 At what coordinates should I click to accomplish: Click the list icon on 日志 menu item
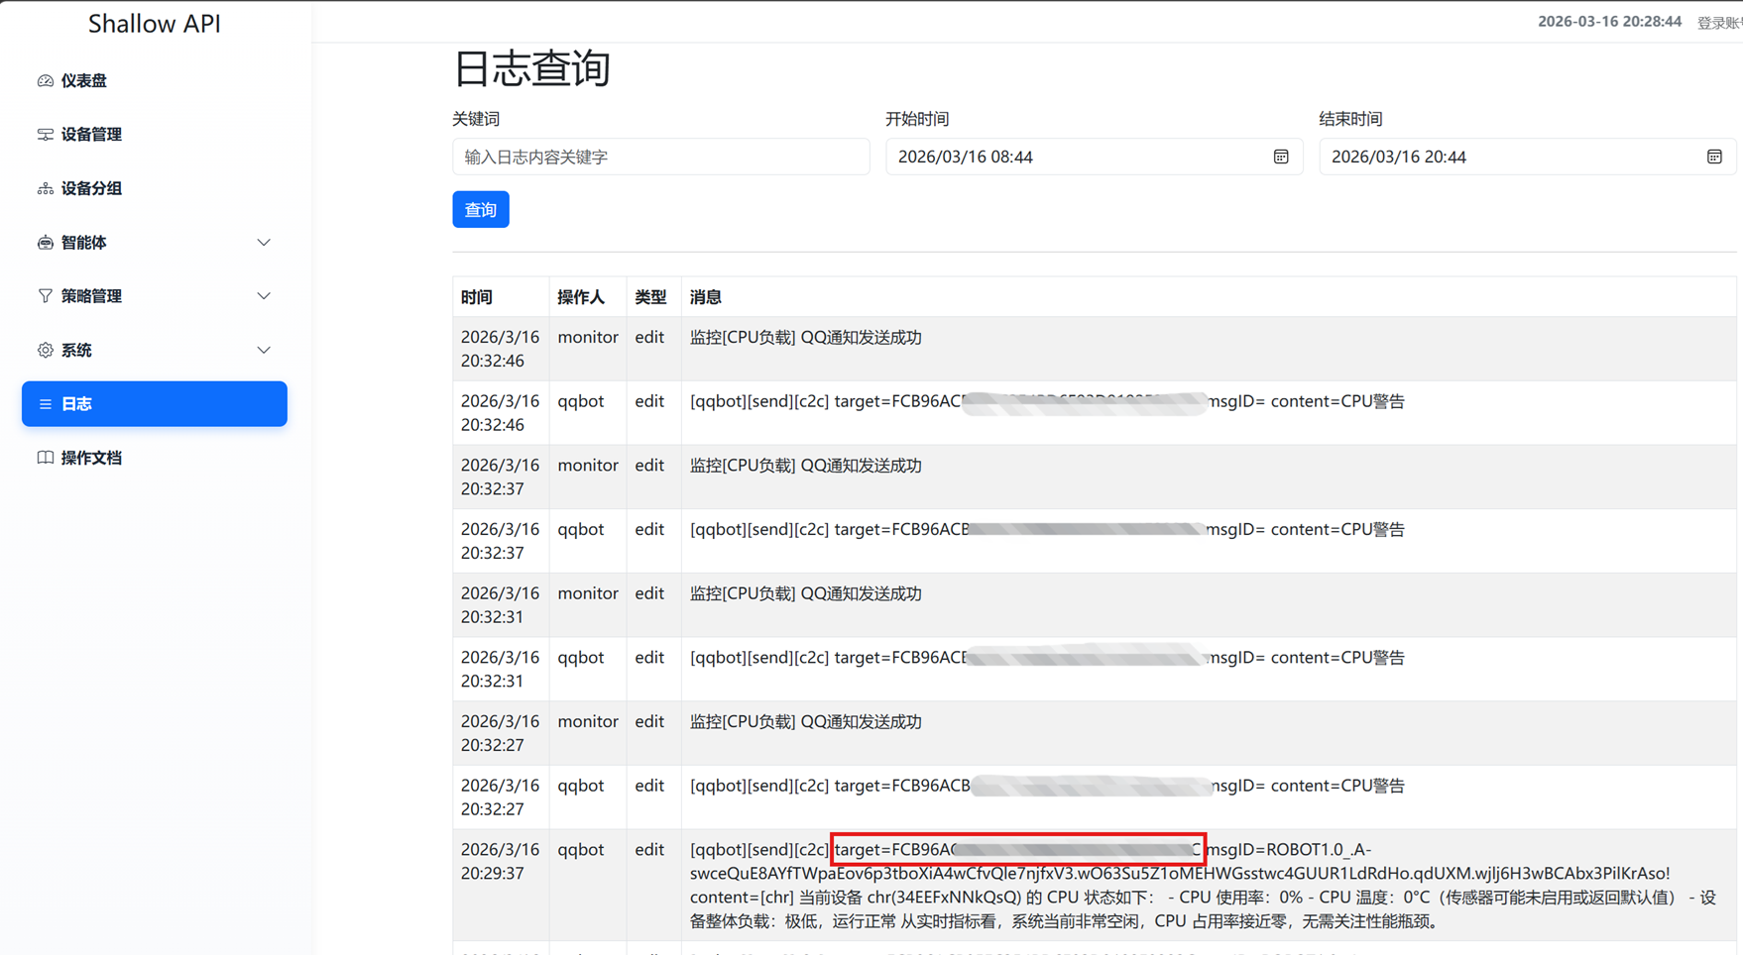[46, 404]
